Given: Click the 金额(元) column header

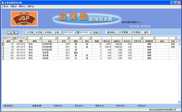Looking at the screenshot, I should (x=117, y=41).
